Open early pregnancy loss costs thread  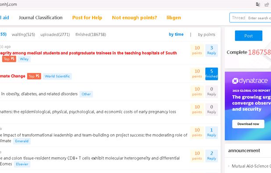coord(88,112)
